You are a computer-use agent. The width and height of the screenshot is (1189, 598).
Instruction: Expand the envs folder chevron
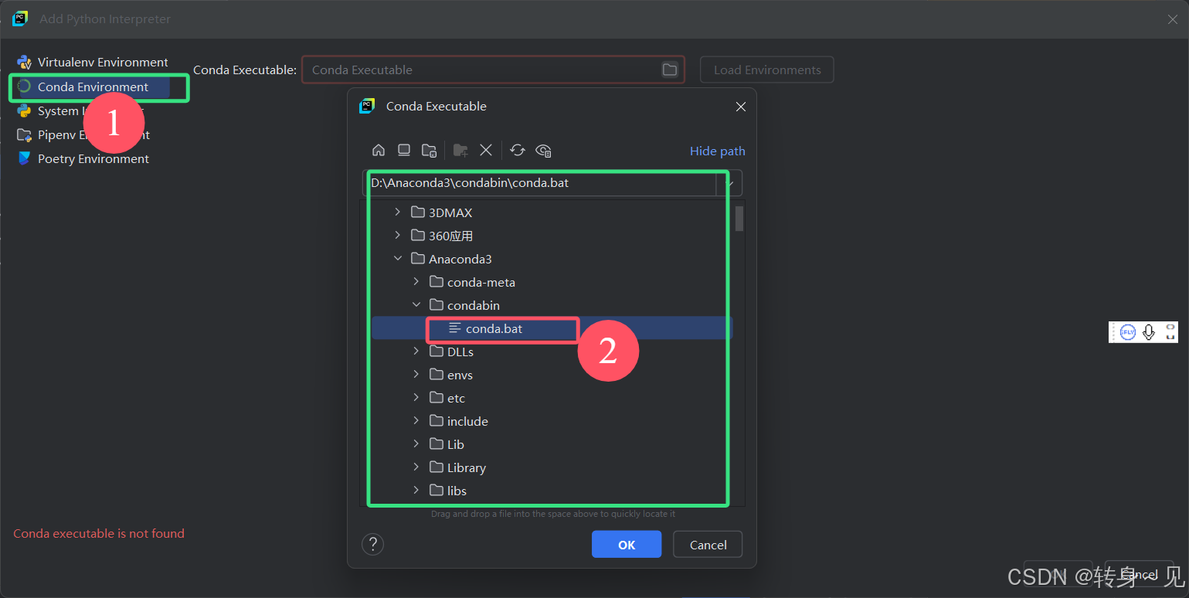click(416, 374)
